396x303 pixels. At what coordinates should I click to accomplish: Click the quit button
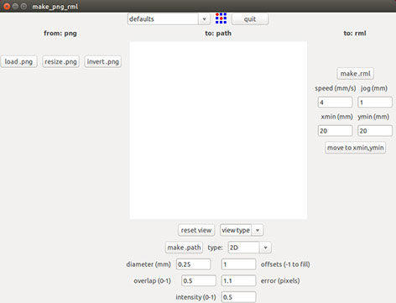(250, 19)
